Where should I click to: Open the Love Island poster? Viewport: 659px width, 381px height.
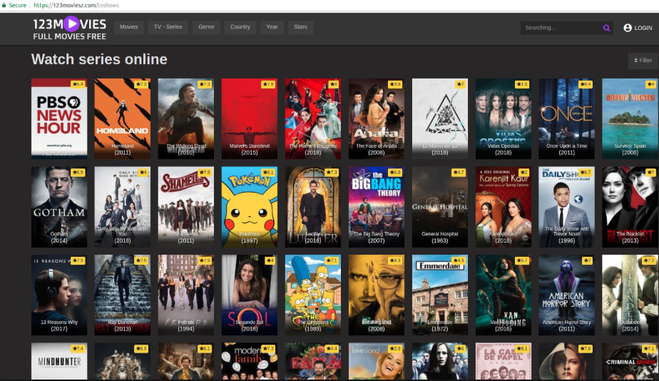[x=376, y=361]
